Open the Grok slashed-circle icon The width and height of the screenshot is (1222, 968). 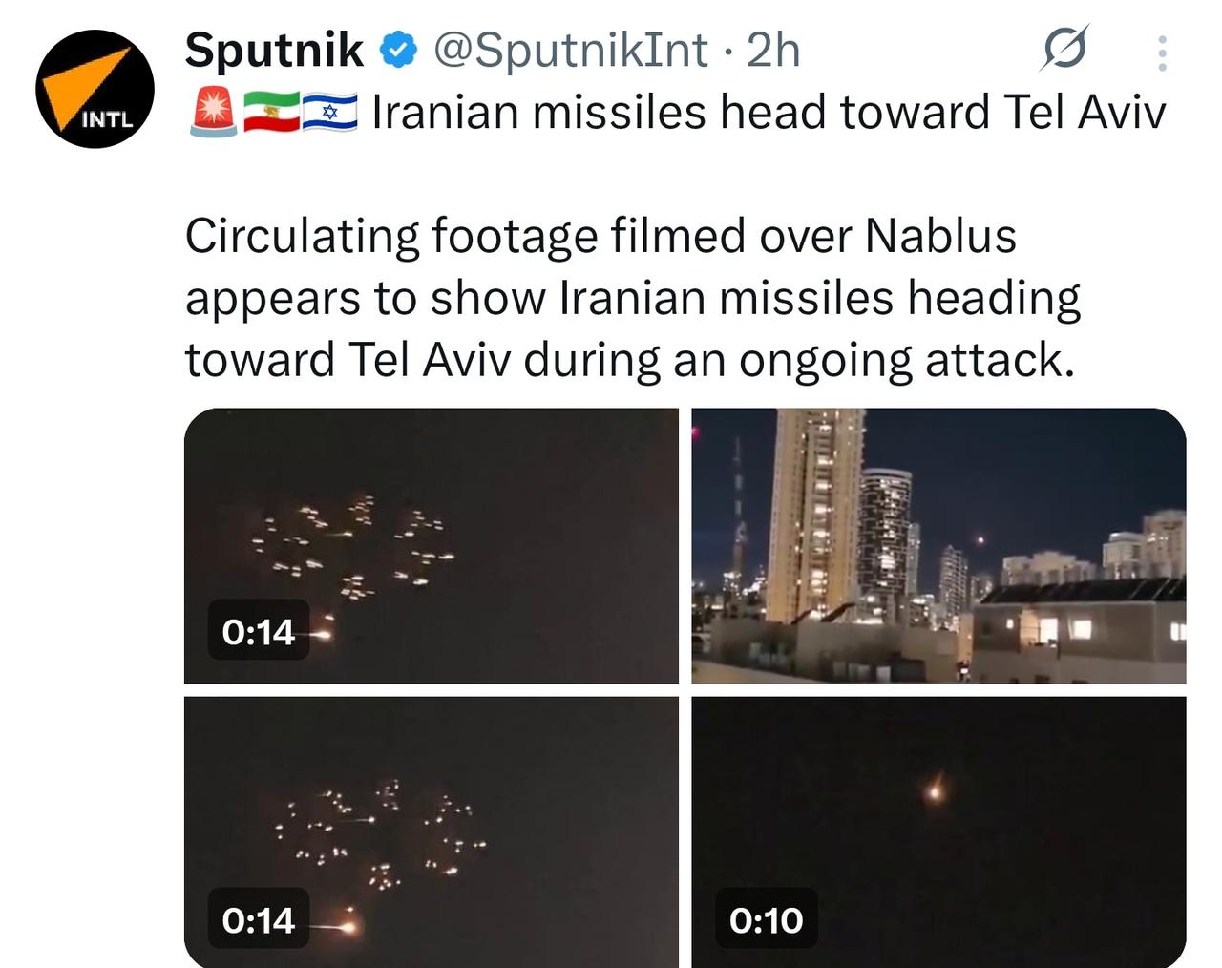[x=1064, y=49]
